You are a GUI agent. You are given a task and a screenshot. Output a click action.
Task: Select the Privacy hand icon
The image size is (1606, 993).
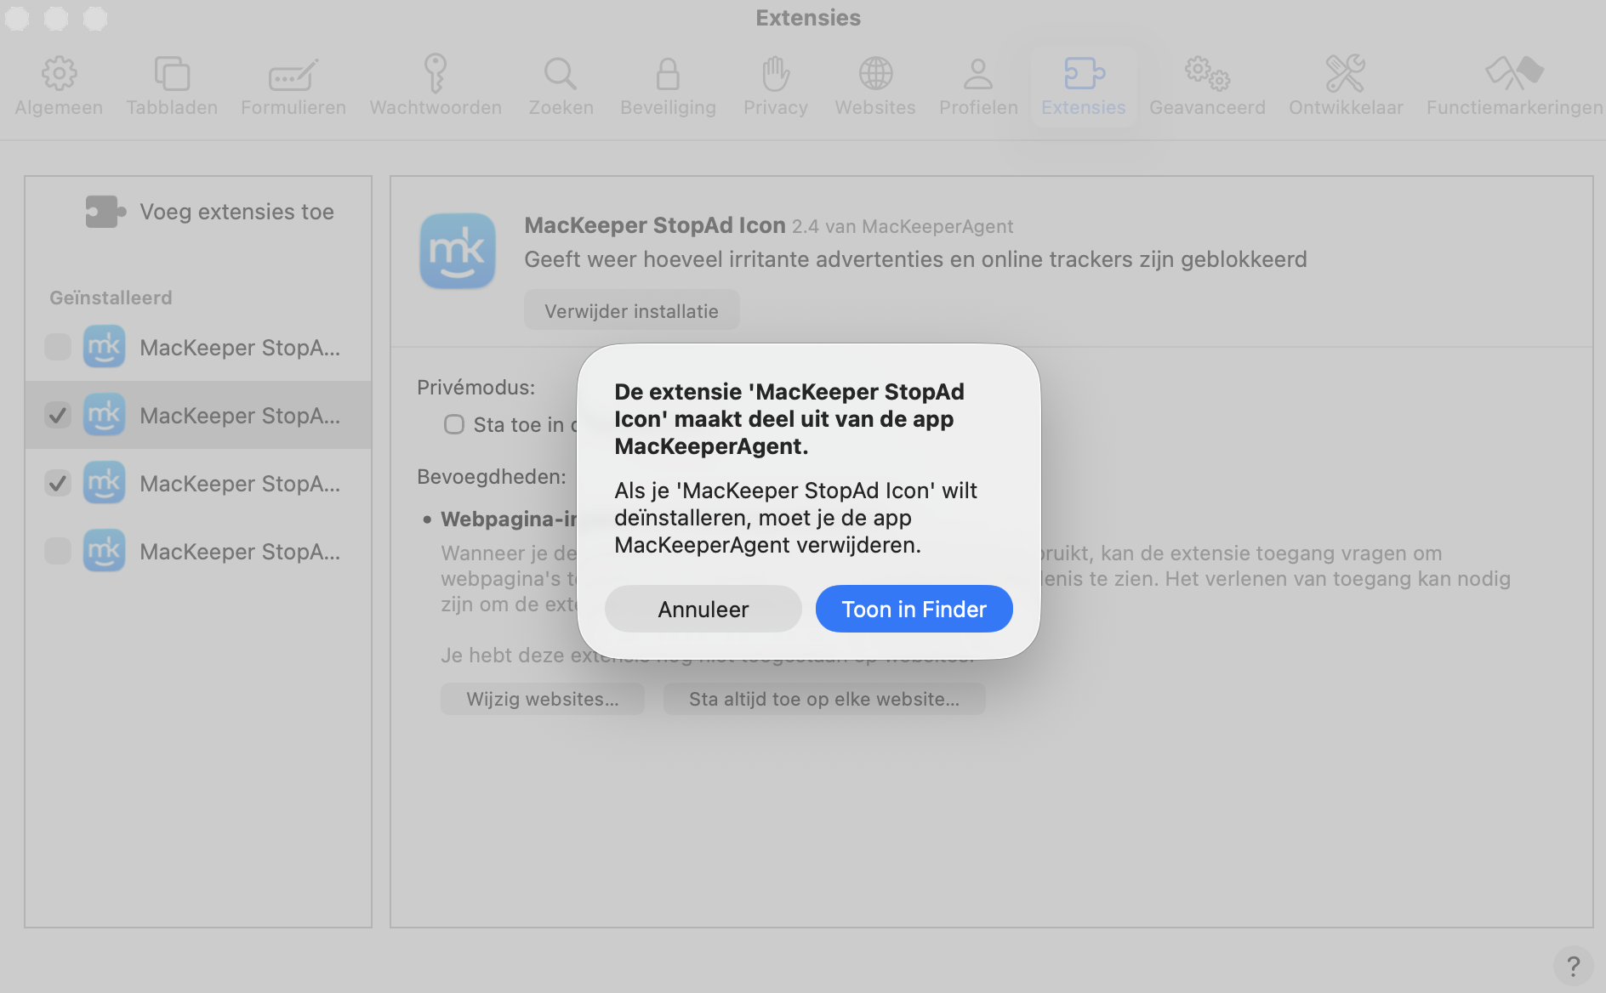775,83
